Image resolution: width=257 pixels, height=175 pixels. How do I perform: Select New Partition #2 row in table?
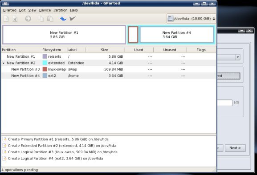(x=109, y=63)
